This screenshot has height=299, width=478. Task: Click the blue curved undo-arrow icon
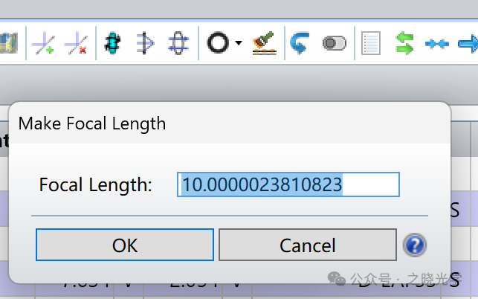point(300,43)
